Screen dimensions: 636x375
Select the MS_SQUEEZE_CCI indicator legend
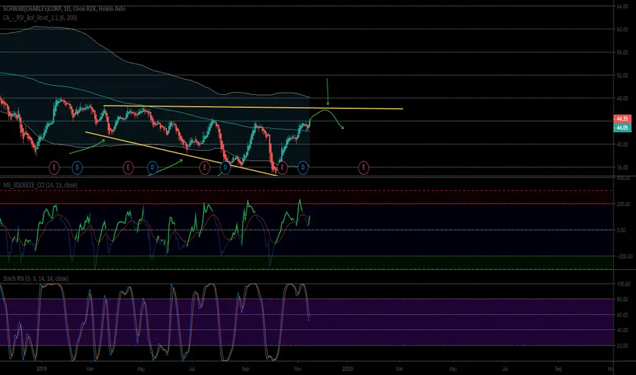[x=40, y=185]
